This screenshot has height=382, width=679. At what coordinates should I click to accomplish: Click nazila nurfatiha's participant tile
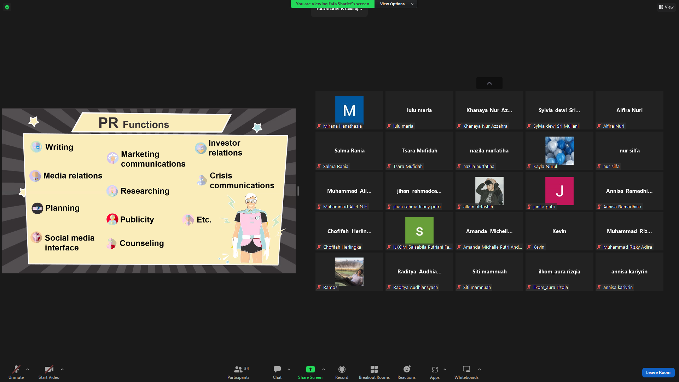pyautogui.click(x=489, y=151)
